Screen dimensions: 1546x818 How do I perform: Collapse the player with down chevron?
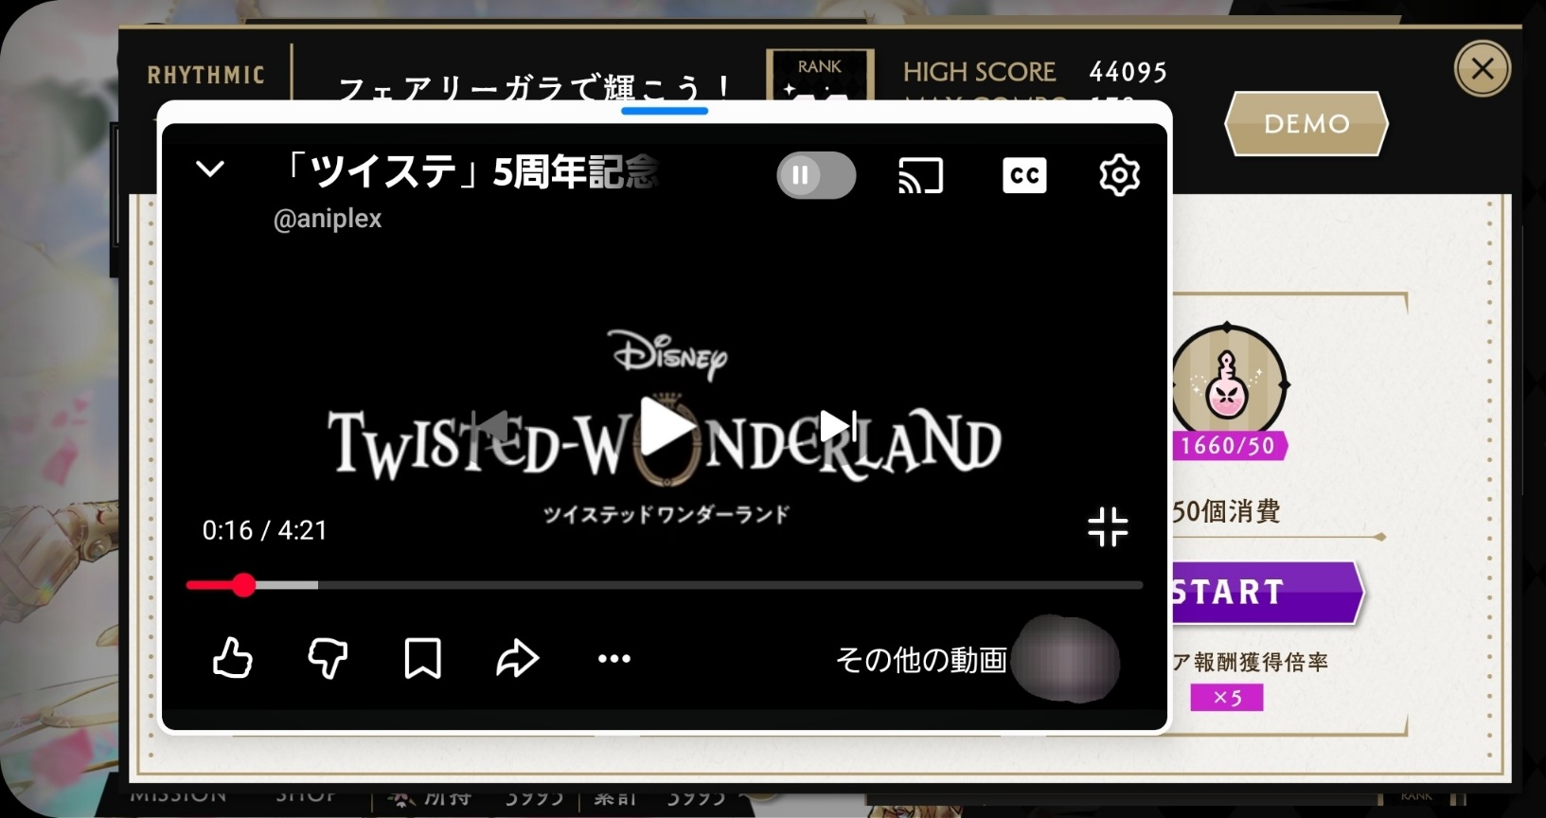pyautogui.click(x=210, y=169)
